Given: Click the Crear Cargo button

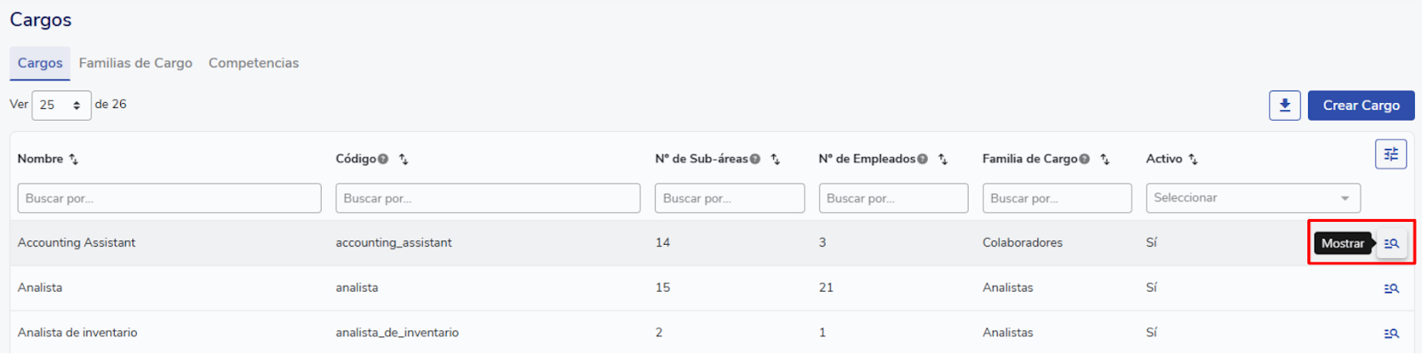Looking at the screenshot, I should 1361,106.
